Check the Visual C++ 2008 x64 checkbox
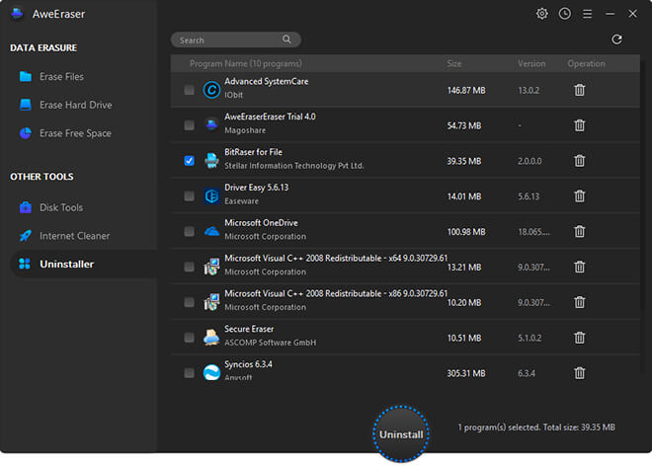652x467 pixels. [x=189, y=267]
